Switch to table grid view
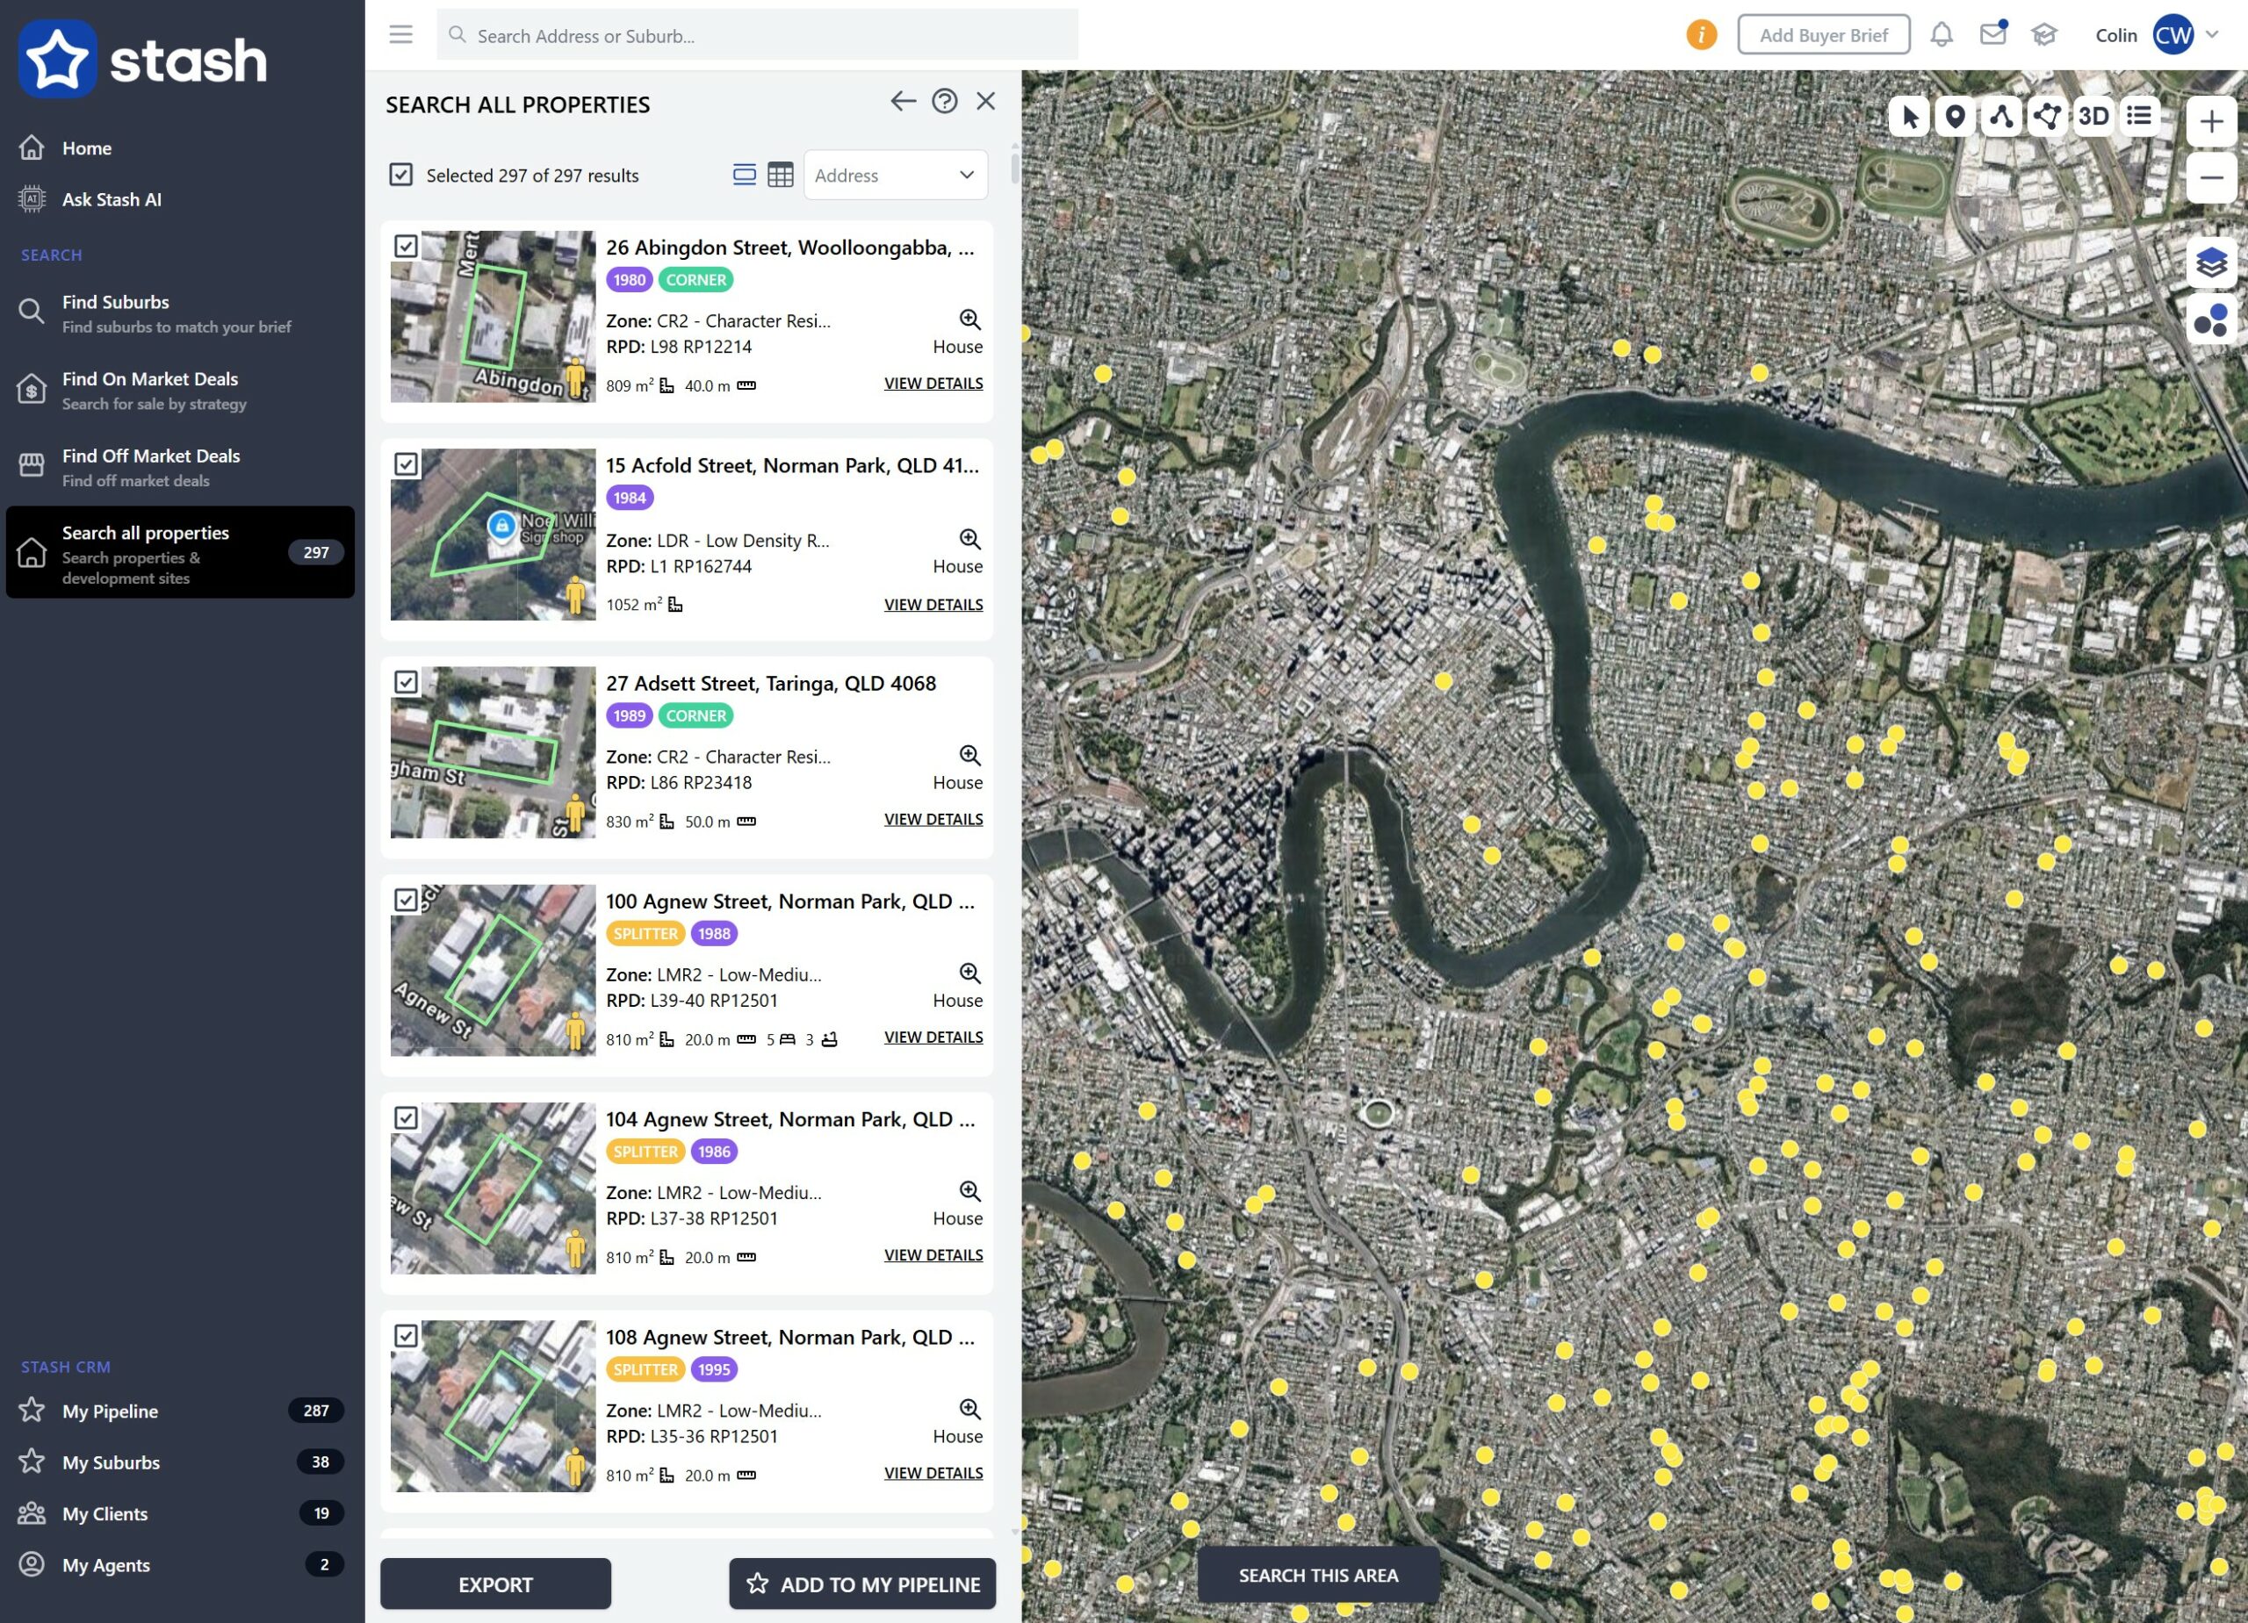This screenshot has width=2248, height=1623. (x=780, y=176)
